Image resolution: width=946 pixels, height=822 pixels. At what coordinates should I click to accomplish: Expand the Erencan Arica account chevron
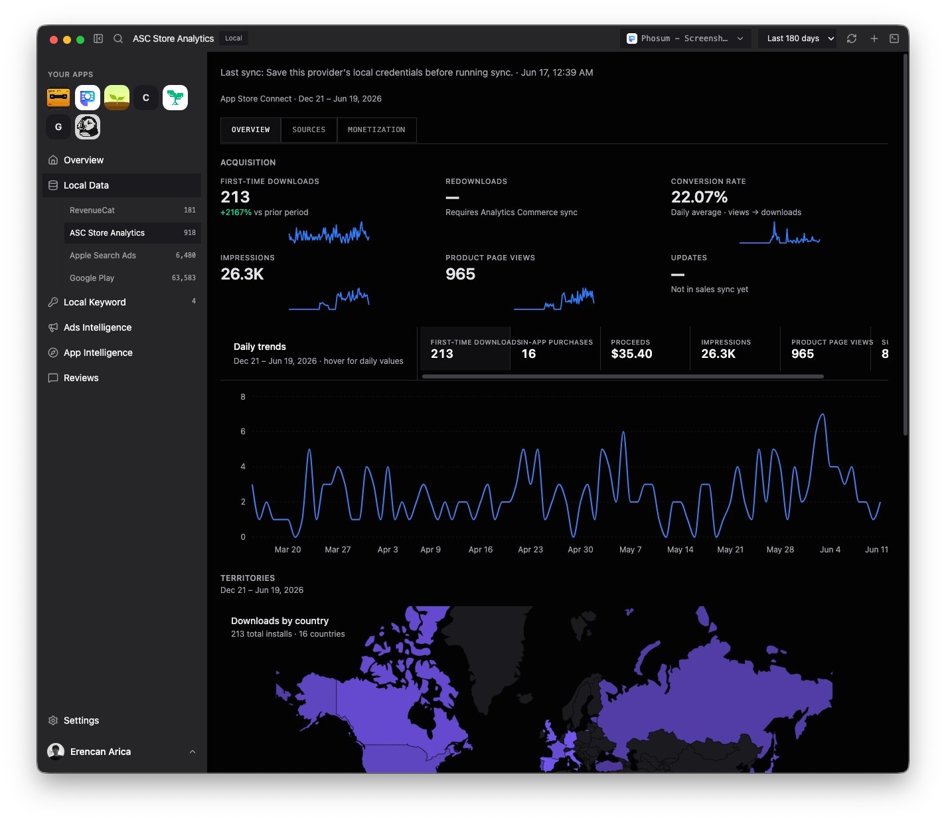(x=193, y=752)
